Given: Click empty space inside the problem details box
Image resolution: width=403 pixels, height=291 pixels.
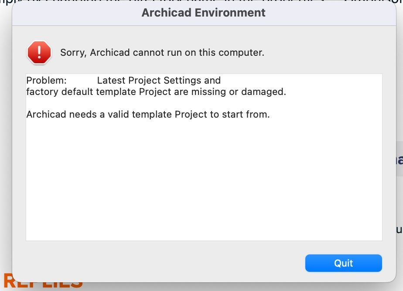Looking at the screenshot, I should point(203,183).
